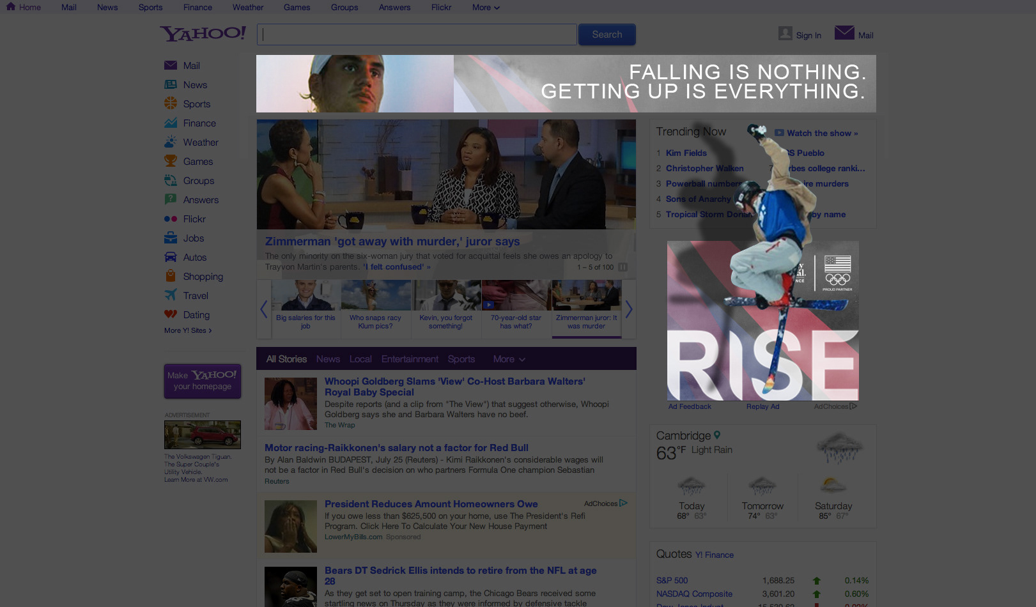1036x607 pixels.
Task: Expand the More Y! Sites list
Action: point(187,330)
